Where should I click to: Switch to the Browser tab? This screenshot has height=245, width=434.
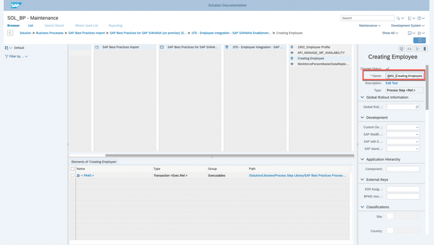click(13, 26)
